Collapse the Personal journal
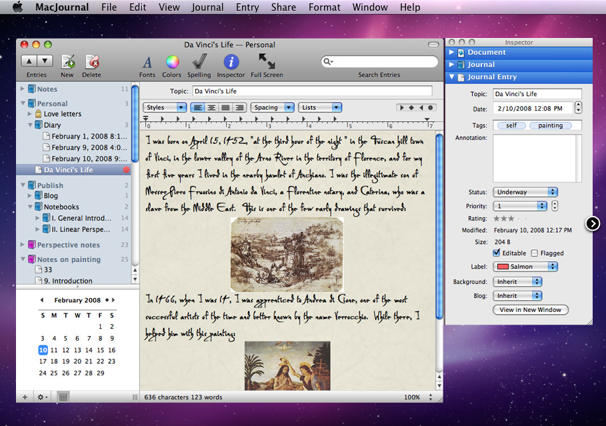 pyautogui.click(x=23, y=103)
